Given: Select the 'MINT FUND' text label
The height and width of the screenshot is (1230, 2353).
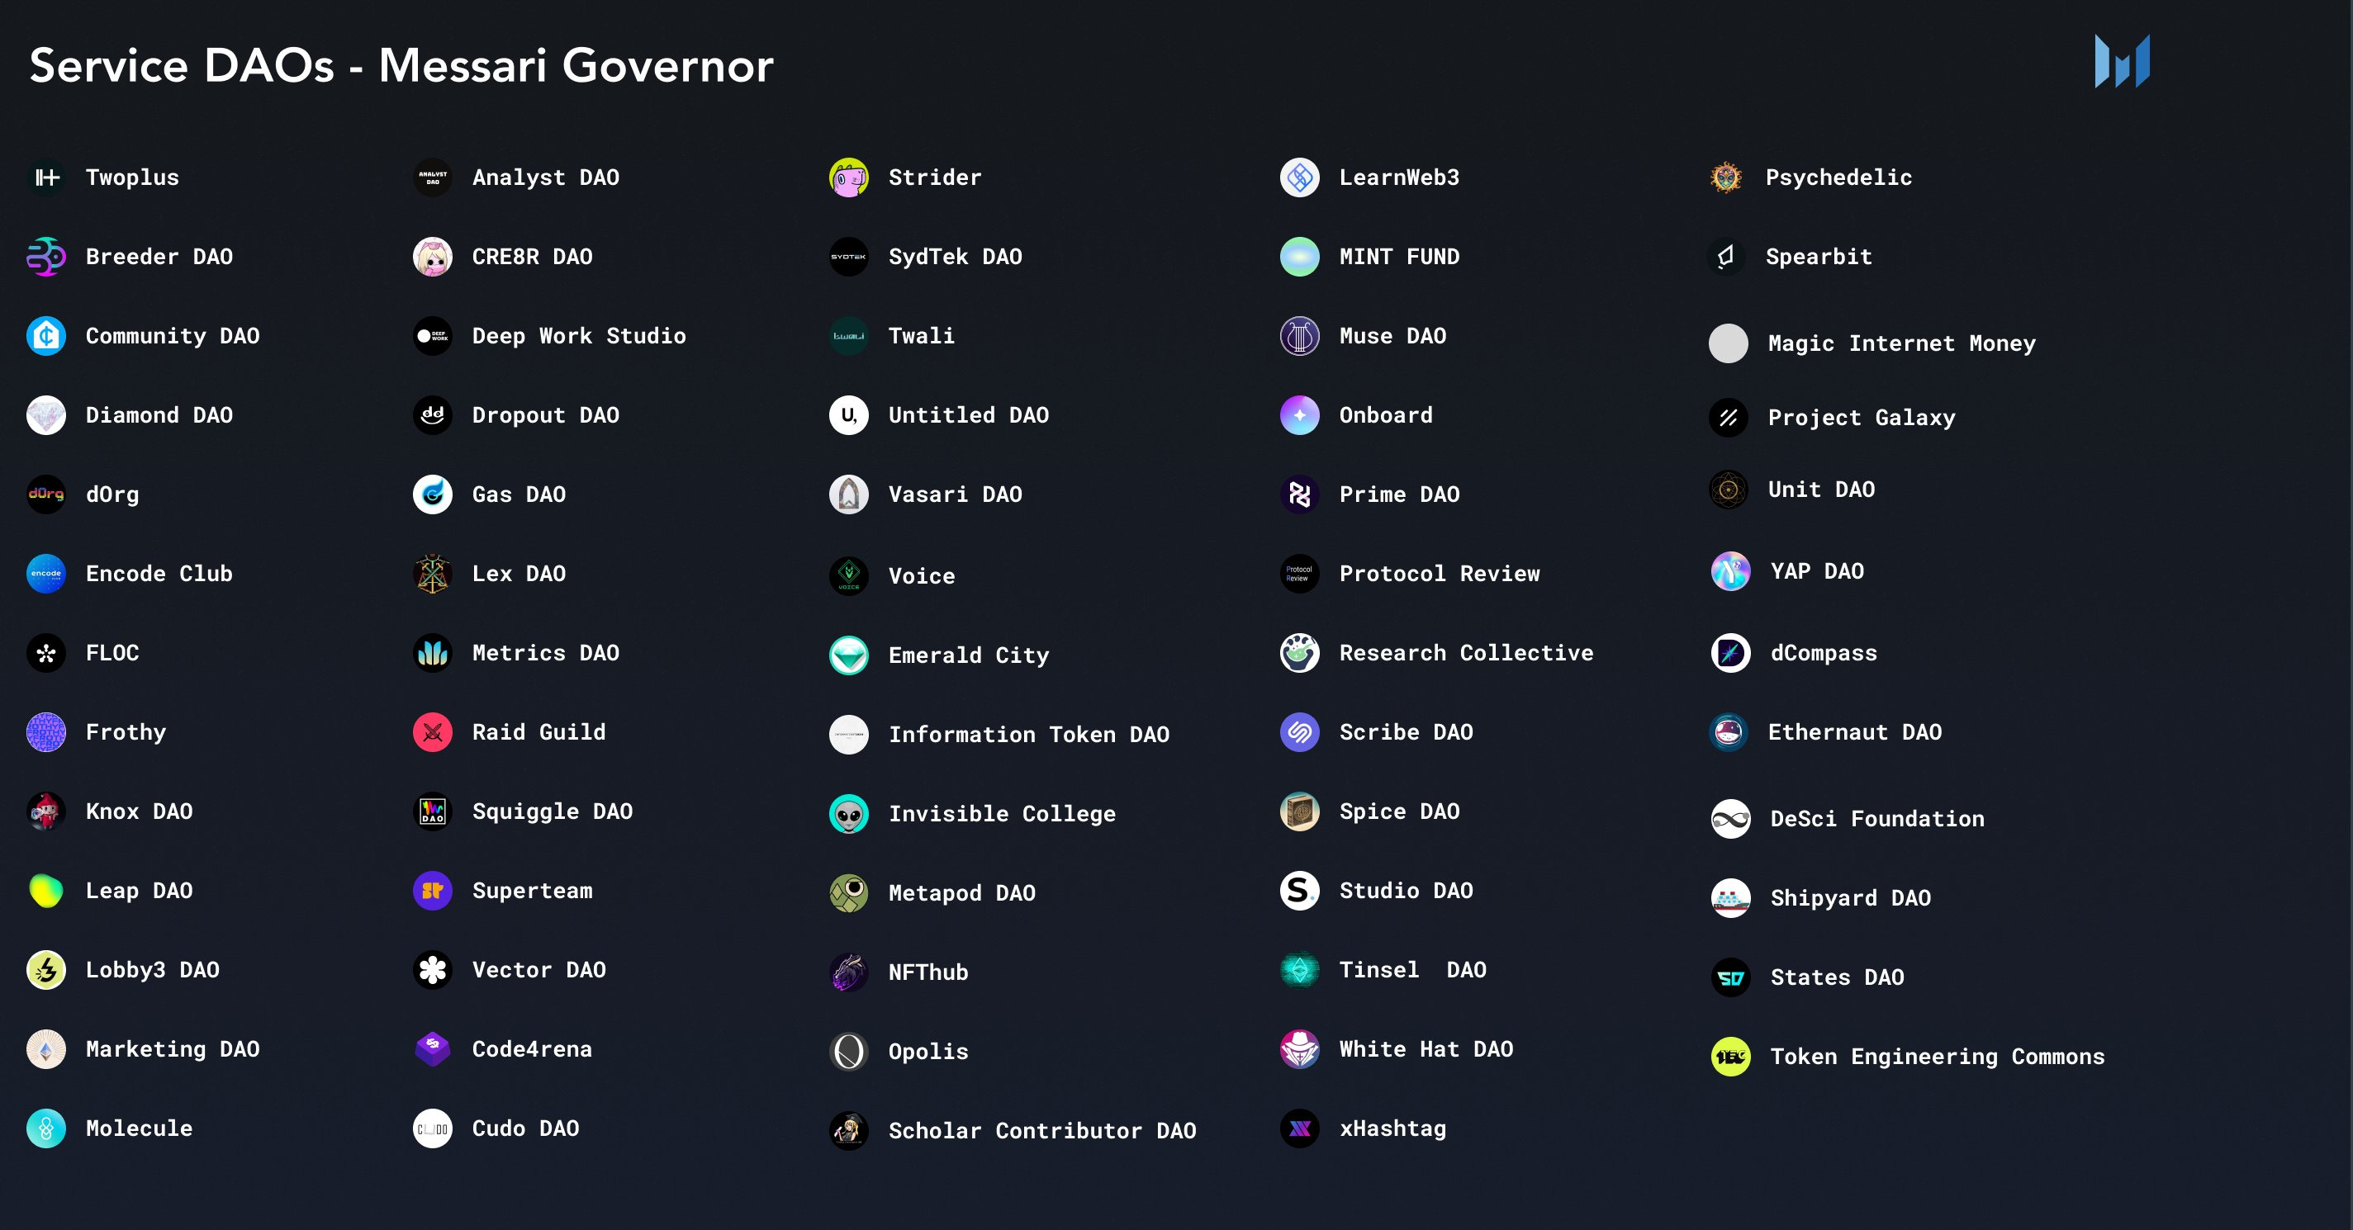Looking at the screenshot, I should pos(1399,257).
